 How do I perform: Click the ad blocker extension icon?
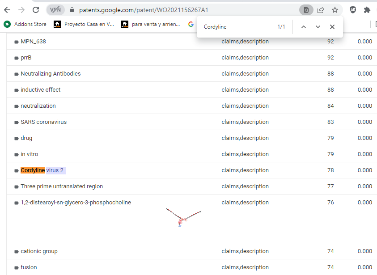coord(353,10)
